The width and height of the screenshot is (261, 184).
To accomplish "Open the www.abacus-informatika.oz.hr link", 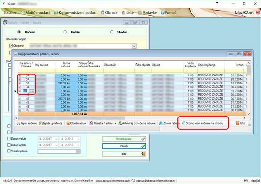I will (x=113, y=181).
